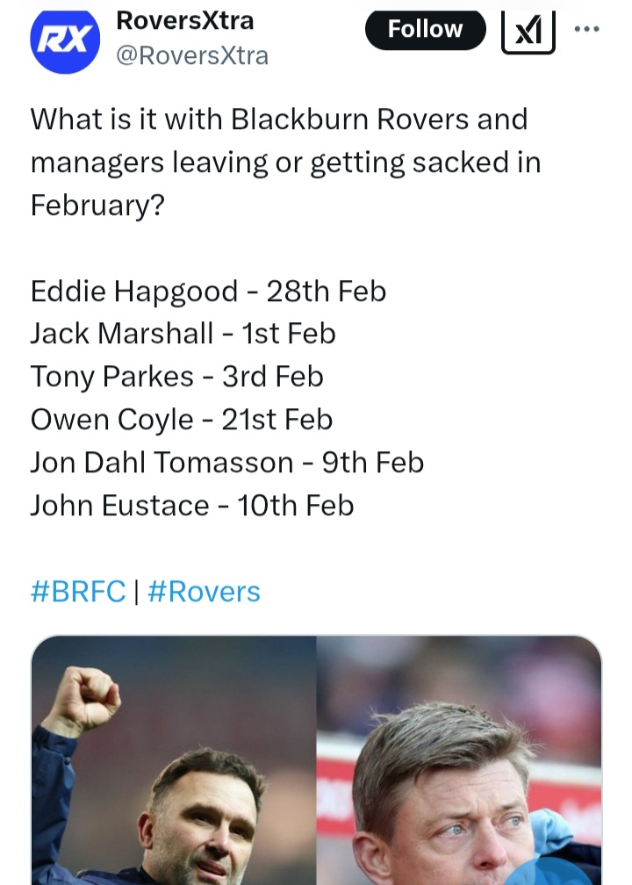Image resolution: width=632 pixels, height=885 pixels.
Task: Open the three-dot more options menu
Action: (x=586, y=28)
